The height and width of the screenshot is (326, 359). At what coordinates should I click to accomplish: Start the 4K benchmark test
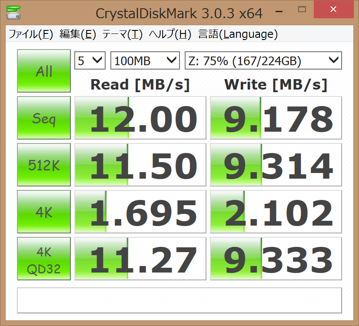pos(44,212)
